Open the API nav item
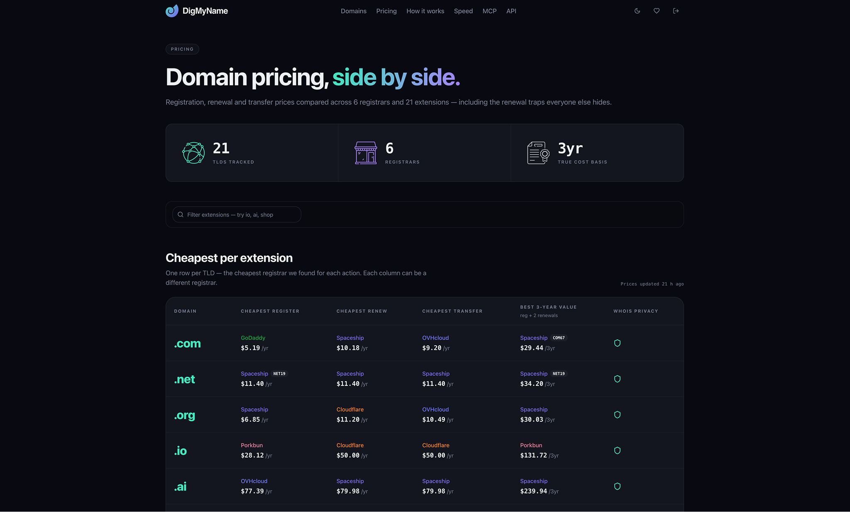The height and width of the screenshot is (512, 850). (x=511, y=11)
